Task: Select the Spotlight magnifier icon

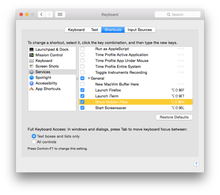Action: pyautogui.click(x=31, y=78)
